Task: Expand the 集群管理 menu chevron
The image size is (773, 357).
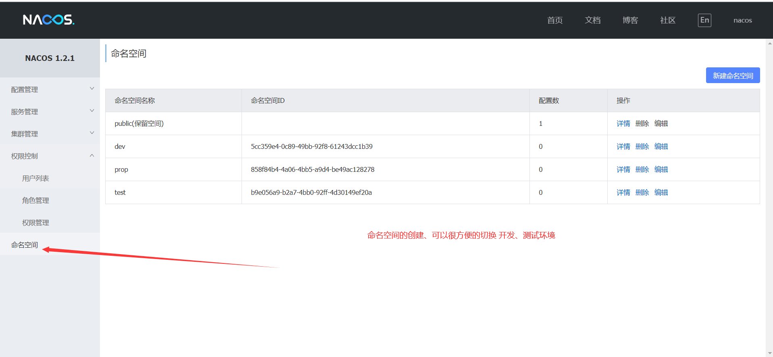Action: (x=92, y=133)
